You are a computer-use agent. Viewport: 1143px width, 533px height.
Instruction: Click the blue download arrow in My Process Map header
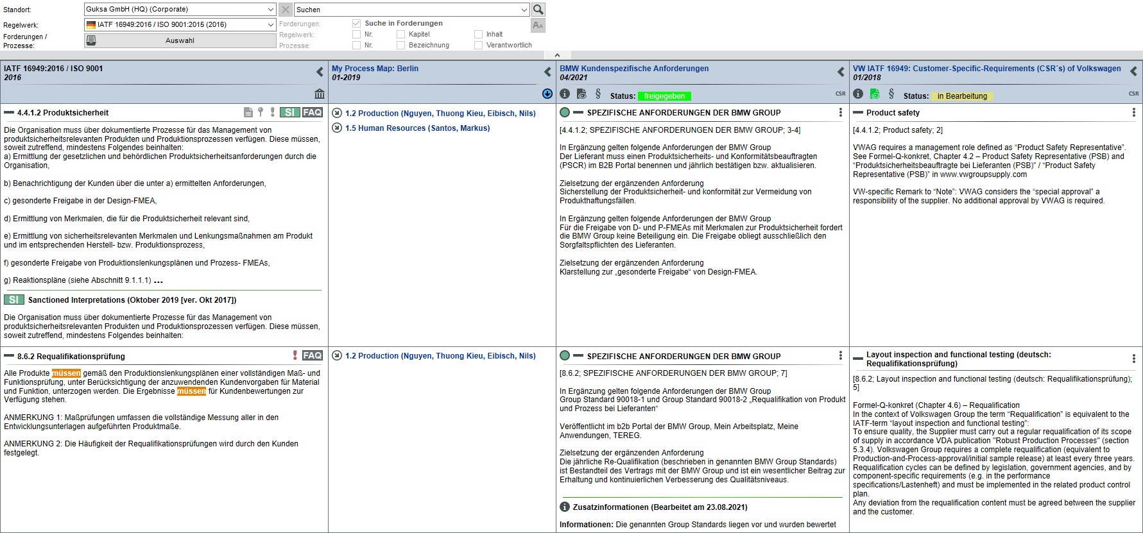coord(547,94)
